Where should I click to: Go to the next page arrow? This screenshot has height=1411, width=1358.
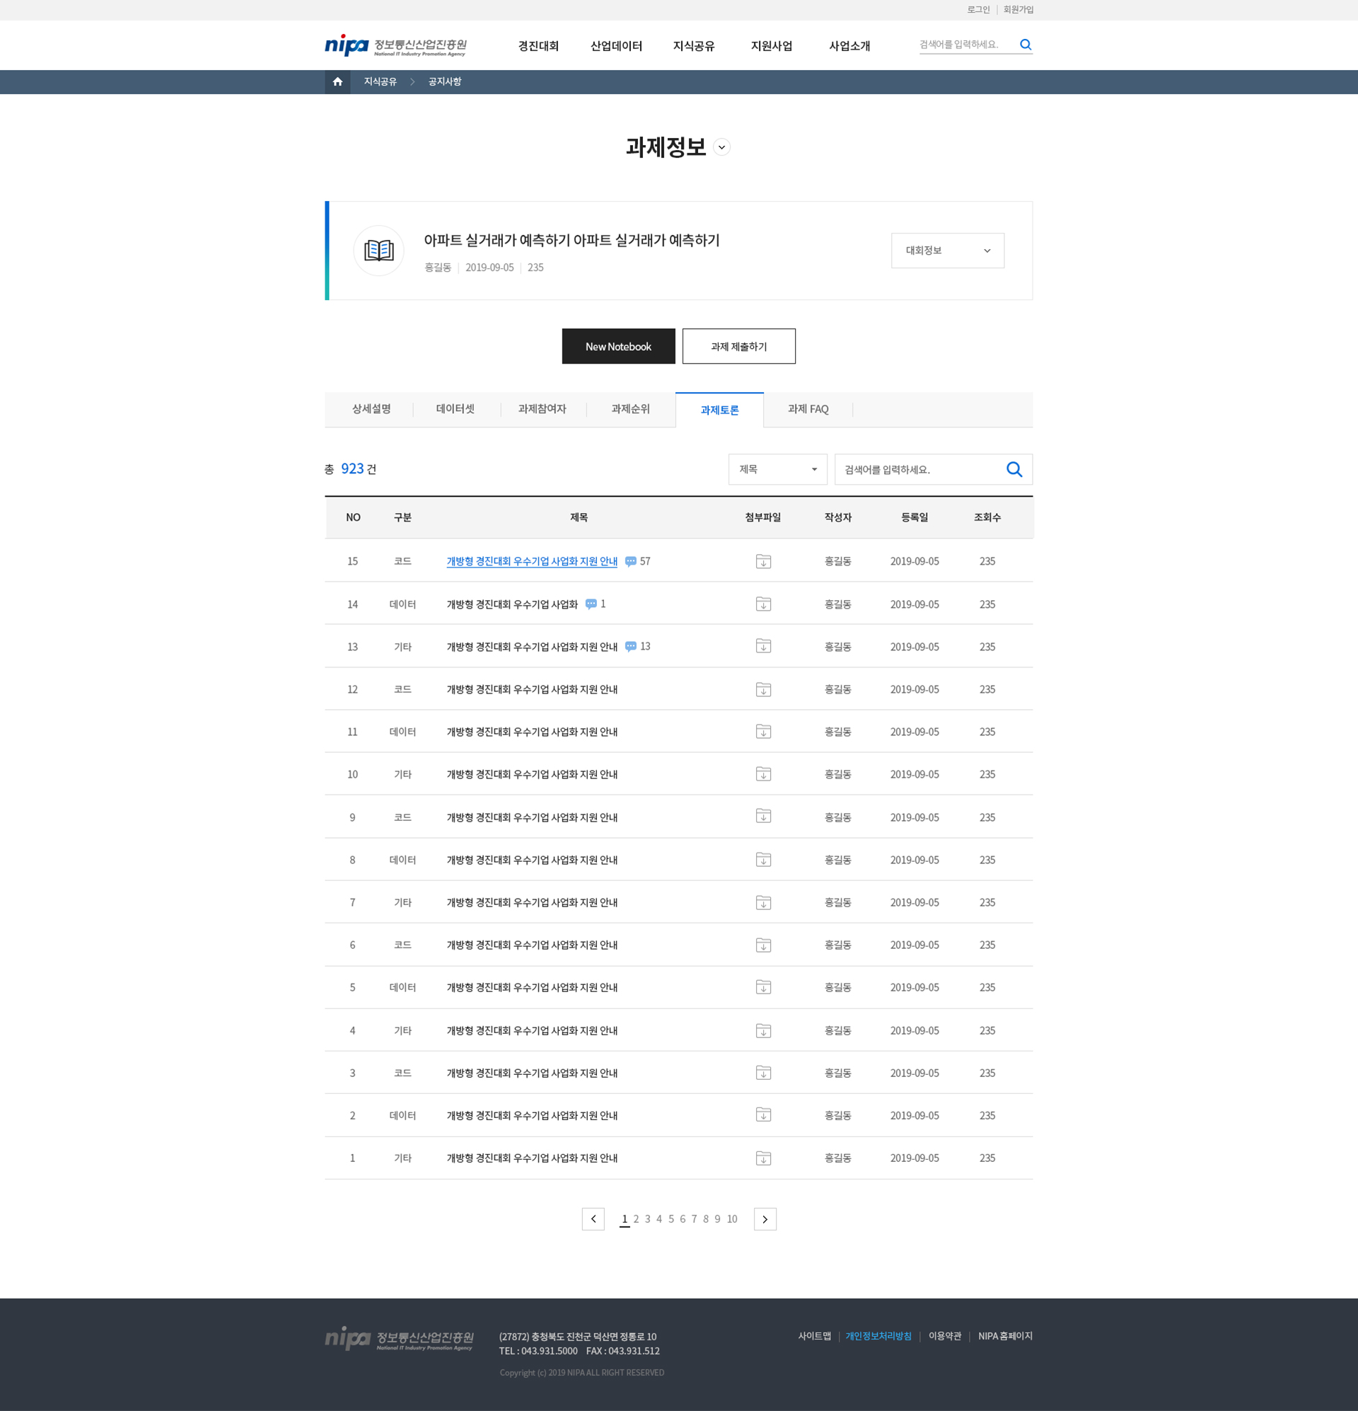765,1219
